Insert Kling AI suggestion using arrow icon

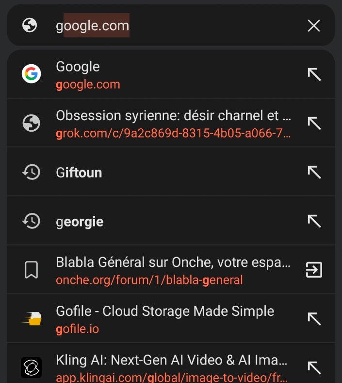coord(314,367)
